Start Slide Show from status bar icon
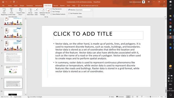This screenshot has width=174, height=98. pyautogui.click(x=142, y=97)
